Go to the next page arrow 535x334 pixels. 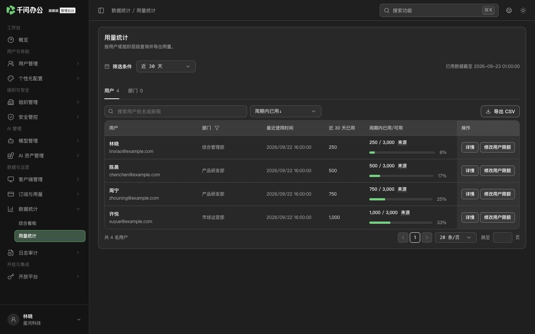tap(427, 238)
